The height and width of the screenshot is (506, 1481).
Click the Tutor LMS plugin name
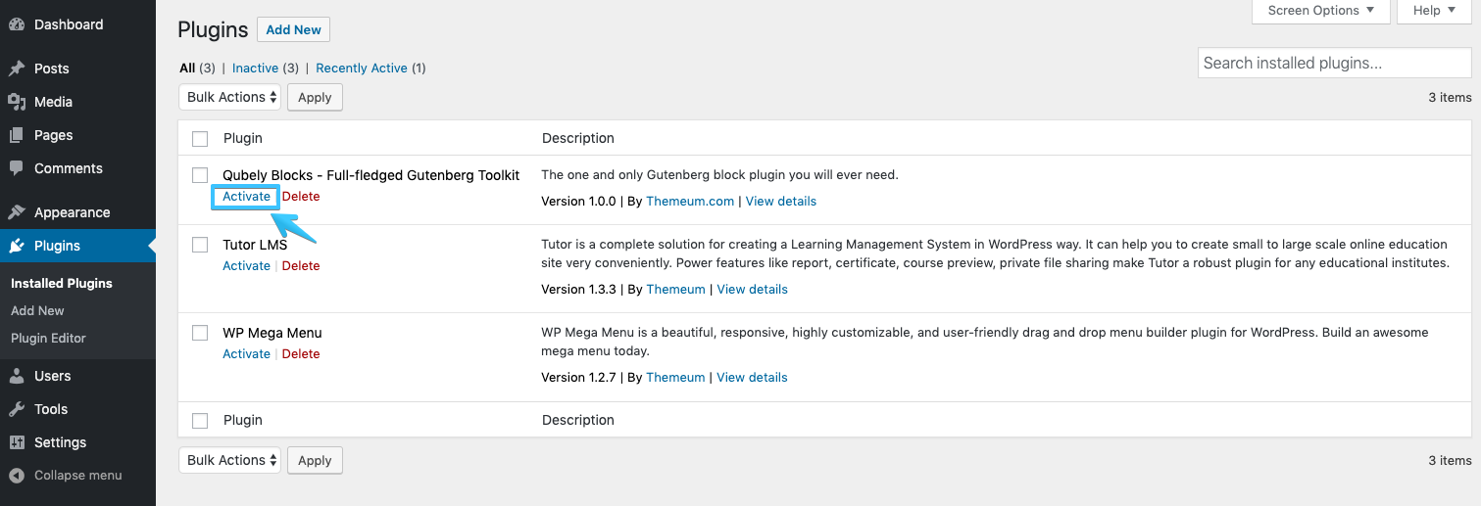pyautogui.click(x=255, y=245)
